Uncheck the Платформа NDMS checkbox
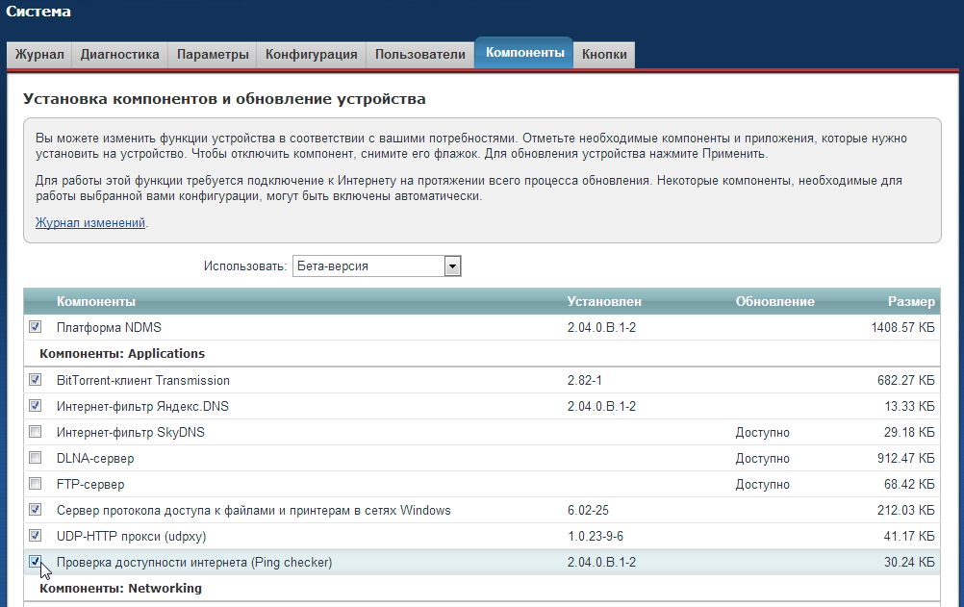Image resolution: width=964 pixels, height=607 pixels. [36, 327]
